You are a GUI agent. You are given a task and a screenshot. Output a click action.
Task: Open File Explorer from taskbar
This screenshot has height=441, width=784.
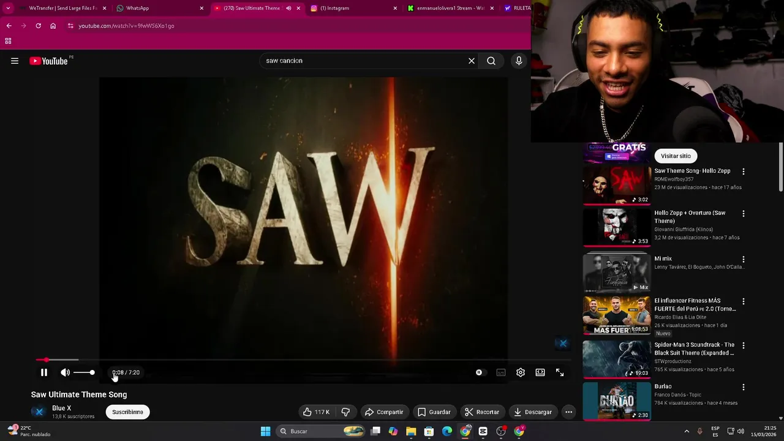(411, 431)
